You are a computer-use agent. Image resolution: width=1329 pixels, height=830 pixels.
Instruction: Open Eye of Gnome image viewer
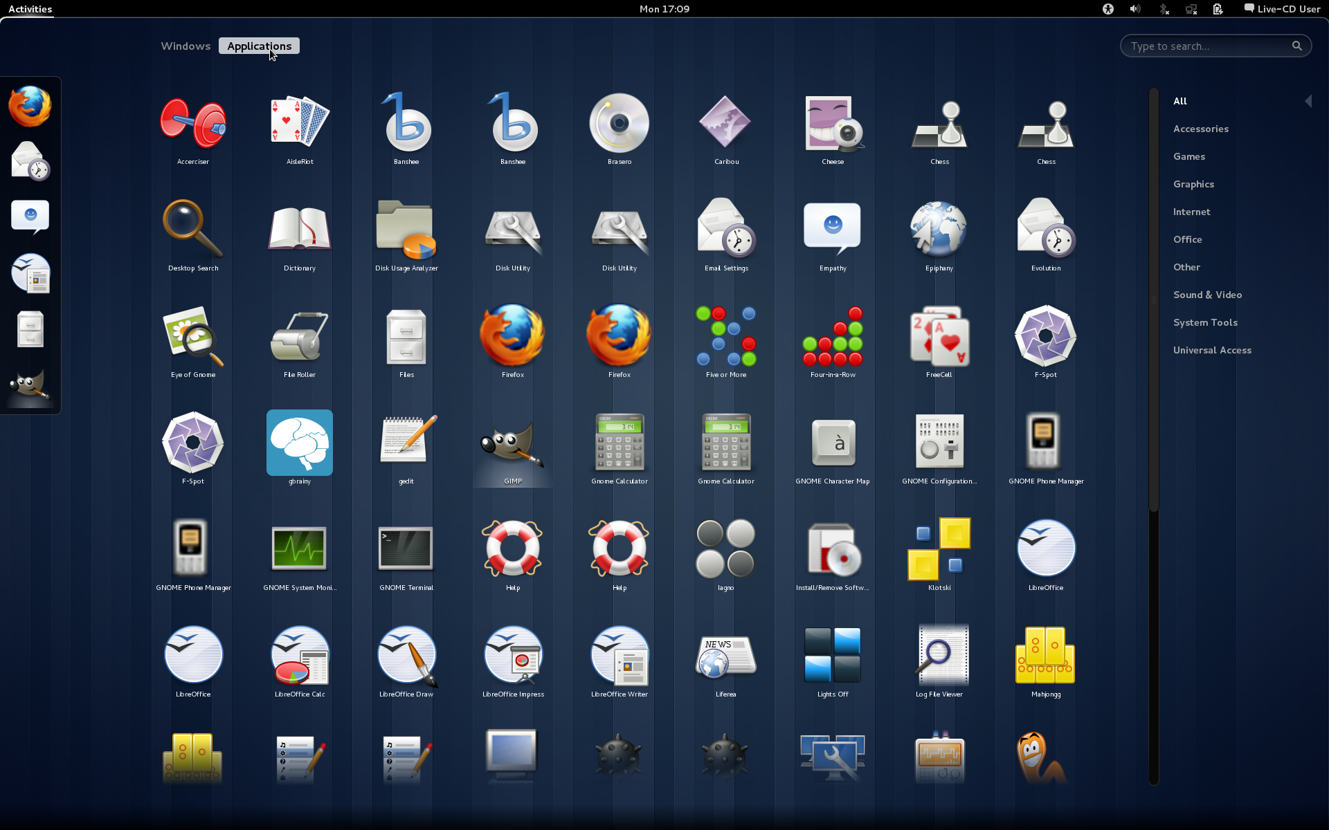[193, 343]
